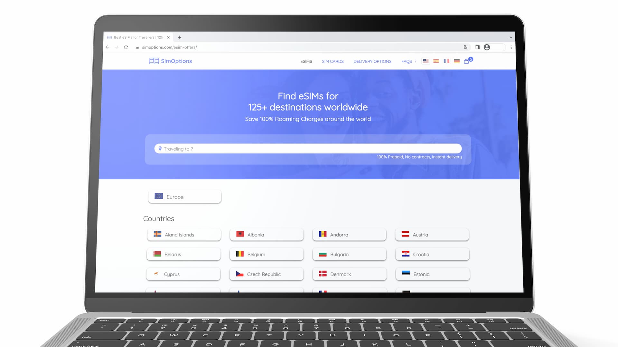Click the browser user account icon
This screenshot has width=618, height=347.
[x=487, y=47]
